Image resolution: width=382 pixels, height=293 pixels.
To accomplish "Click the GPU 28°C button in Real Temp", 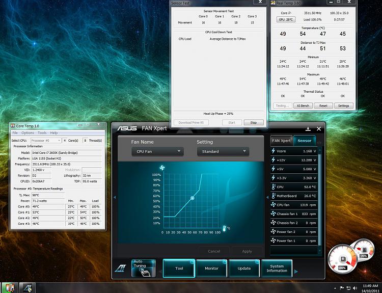I will point(286,19).
